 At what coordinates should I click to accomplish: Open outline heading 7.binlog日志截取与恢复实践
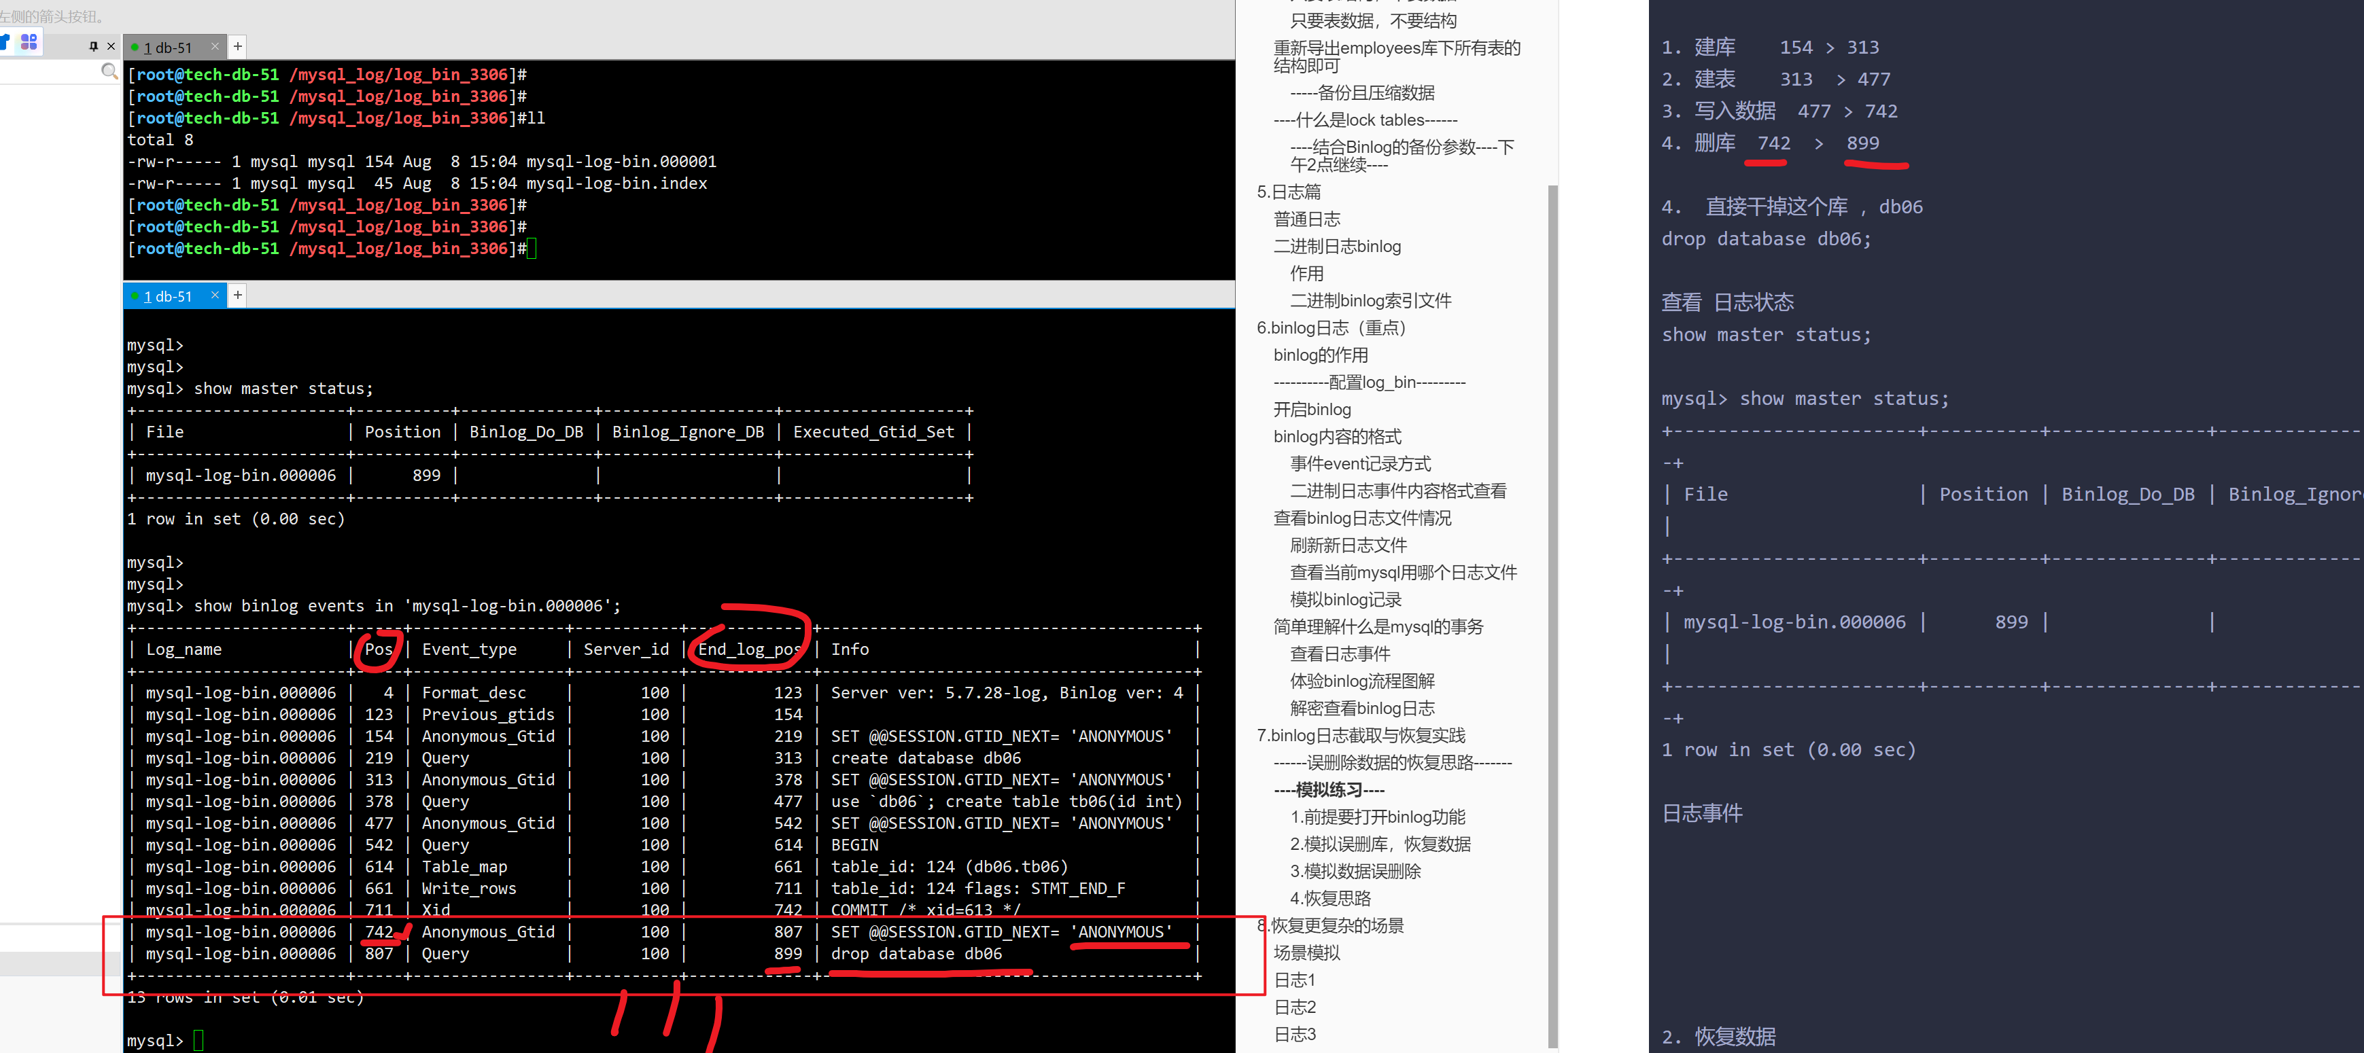click(x=1360, y=734)
